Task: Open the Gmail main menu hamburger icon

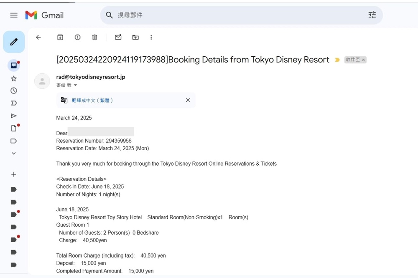Action: pos(14,15)
